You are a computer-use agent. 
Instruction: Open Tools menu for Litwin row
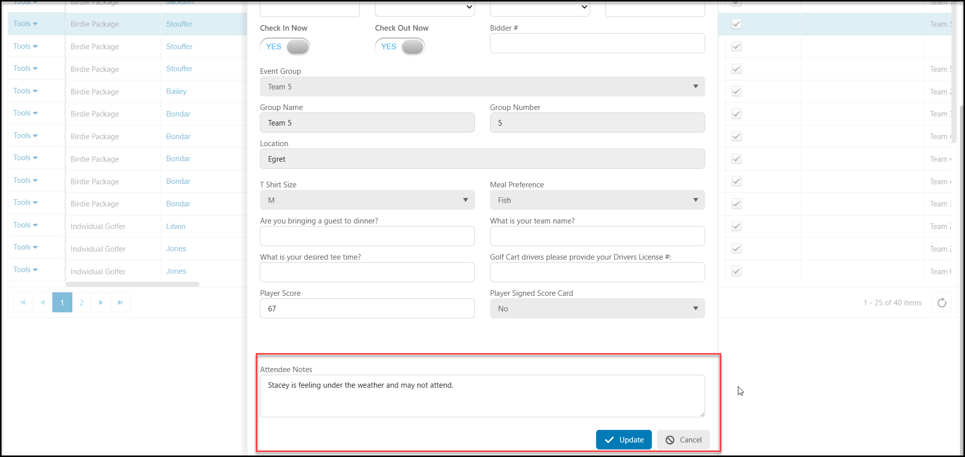click(26, 225)
